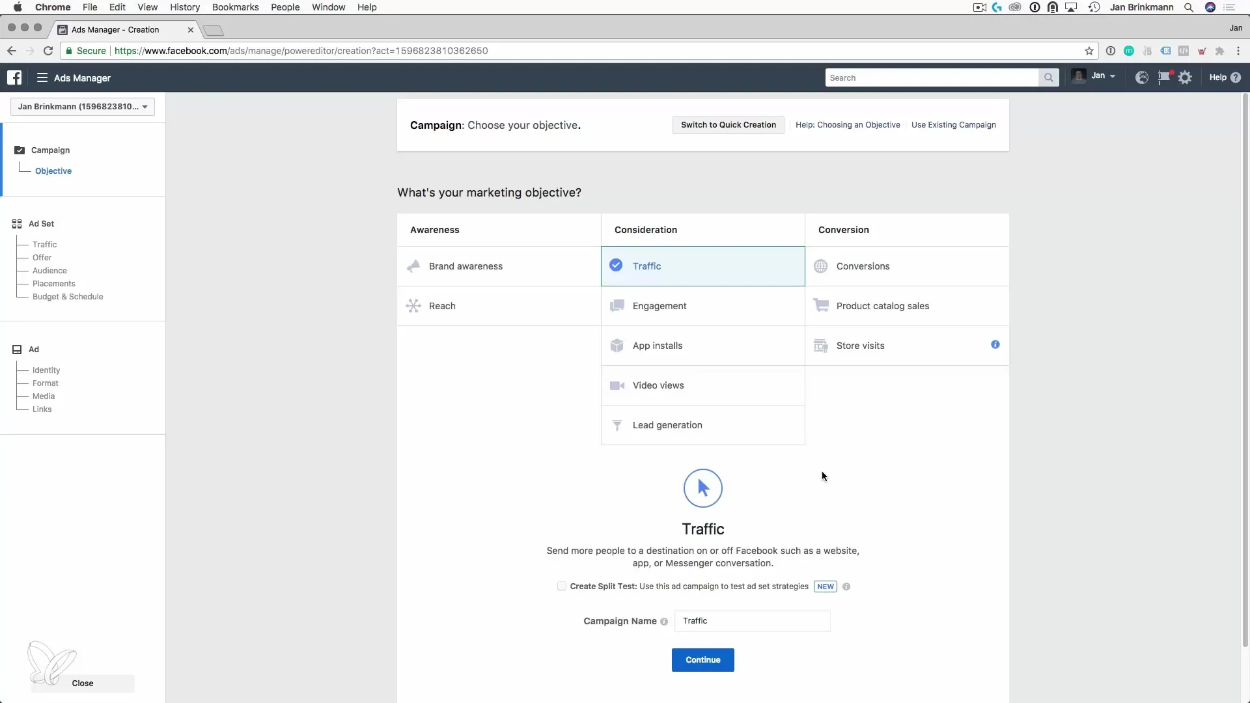
Task: Open the Window menu
Action: pyautogui.click(x=328, y=7)
